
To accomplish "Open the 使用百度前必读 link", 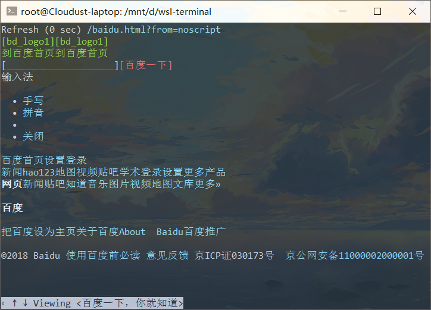I will pyautogui.click(x=103, y=256).
